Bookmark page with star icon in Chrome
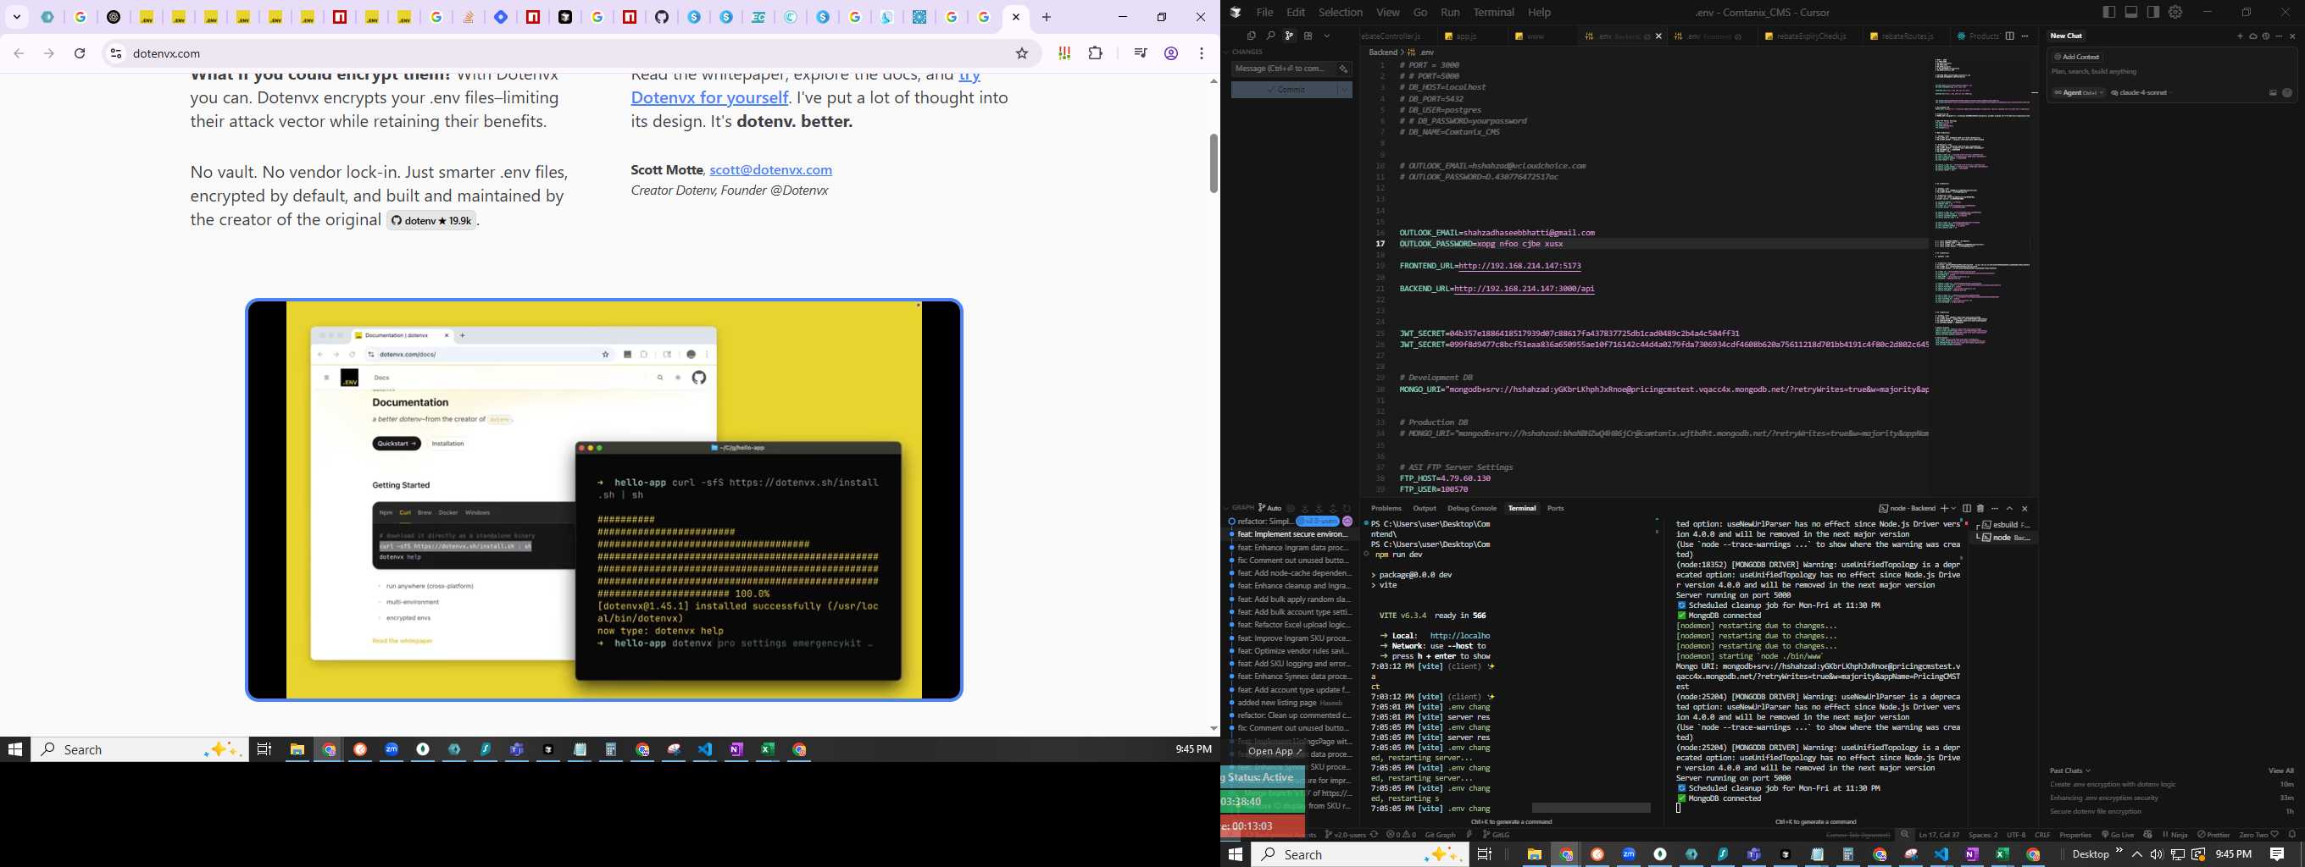Viewport: 2305px width, 867px height. click(1022, 53)
